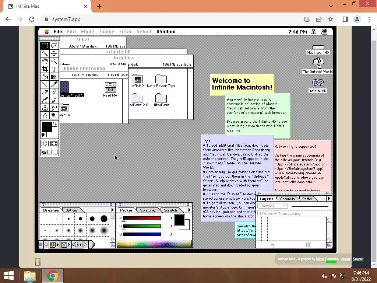
Task: Switch to Standard selection mode
Action: [45, 144]
